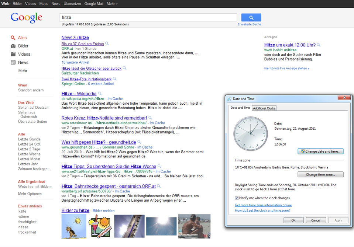Open cartoon sun and camel image thumbnail
The image size is (354, 247).
pyautogui.click(x=74, y=226)
